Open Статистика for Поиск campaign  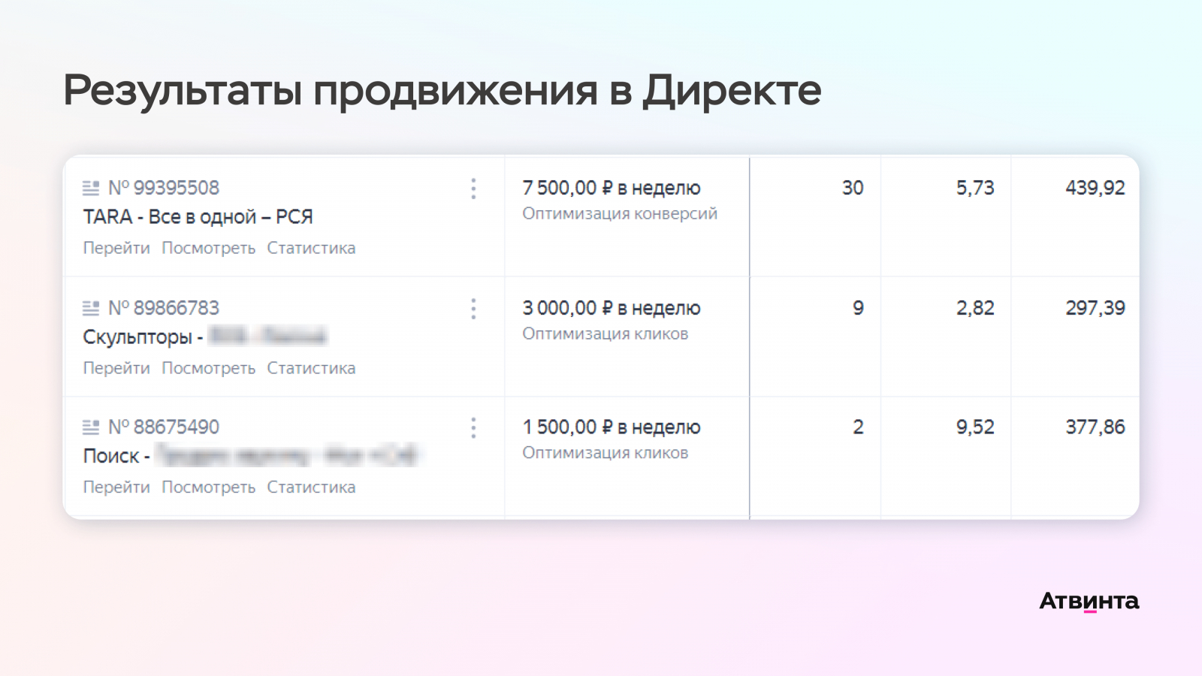click(311, 487)
